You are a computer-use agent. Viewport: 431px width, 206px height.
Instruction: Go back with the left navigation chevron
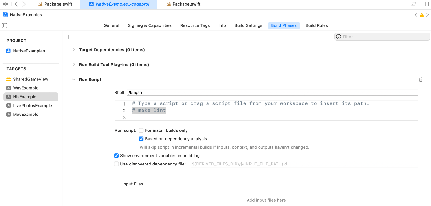click(x=17, y=4)
